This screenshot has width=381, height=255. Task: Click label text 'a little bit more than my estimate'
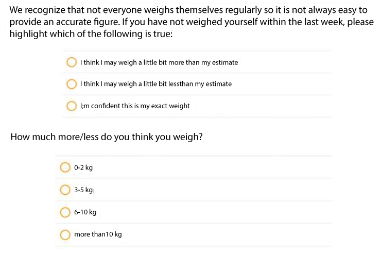pyautogui.click(x=188, y=62)
